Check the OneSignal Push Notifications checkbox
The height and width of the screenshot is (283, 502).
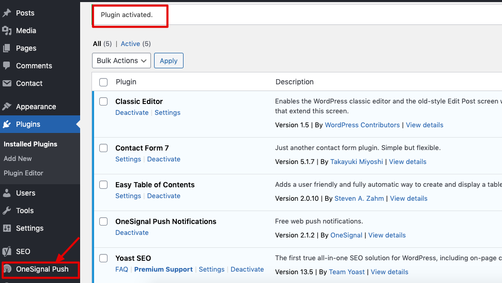point(103,221)
